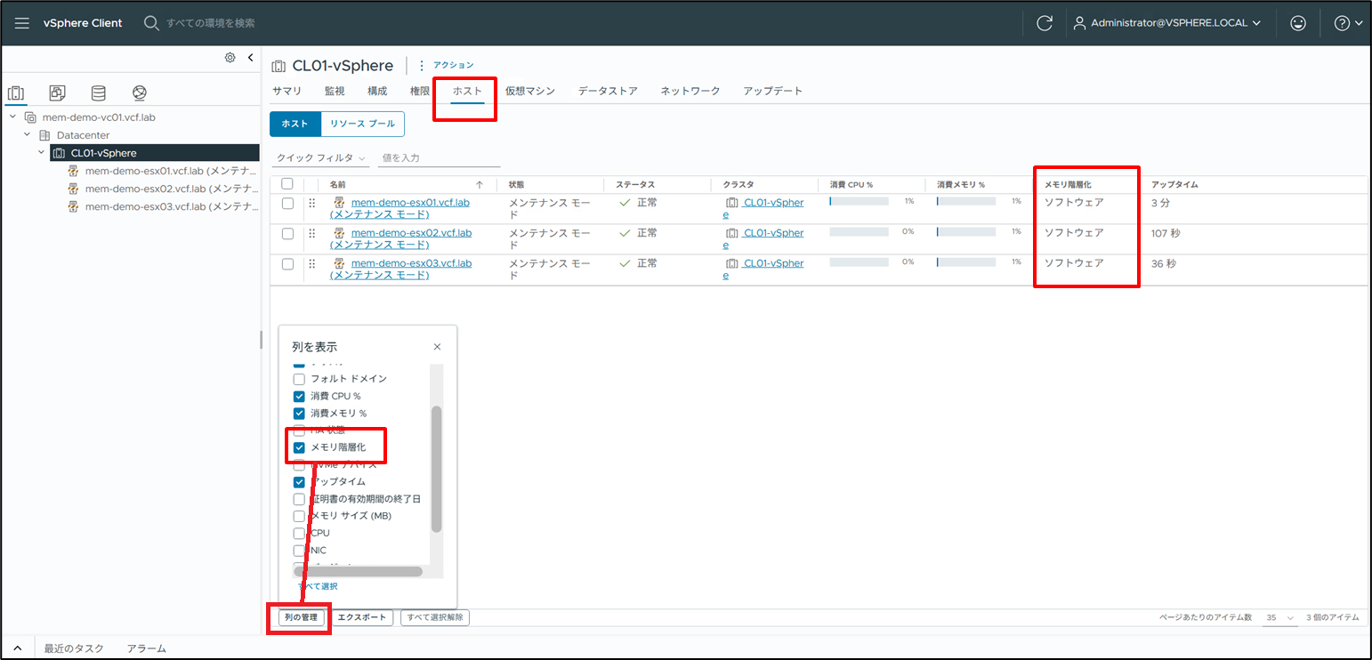1372x660 pixels.
Task: Collapse the Datacenter tree node
Action: coord(28,135)
